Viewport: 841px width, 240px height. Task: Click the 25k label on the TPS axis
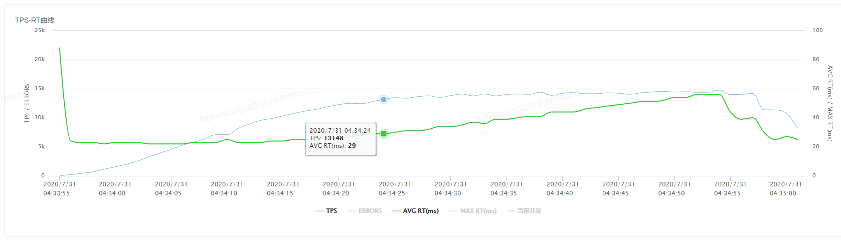click(40, 30)
